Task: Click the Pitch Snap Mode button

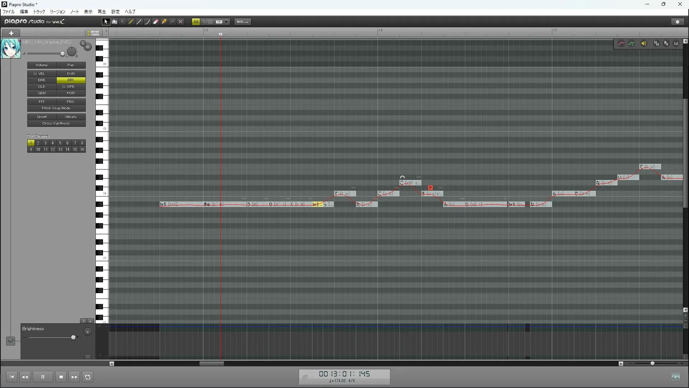Action: [x=56, y=108]
